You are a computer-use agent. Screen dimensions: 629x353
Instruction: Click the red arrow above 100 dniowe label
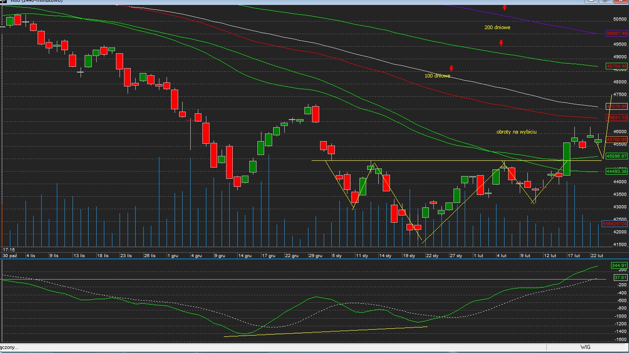point(451,69)
